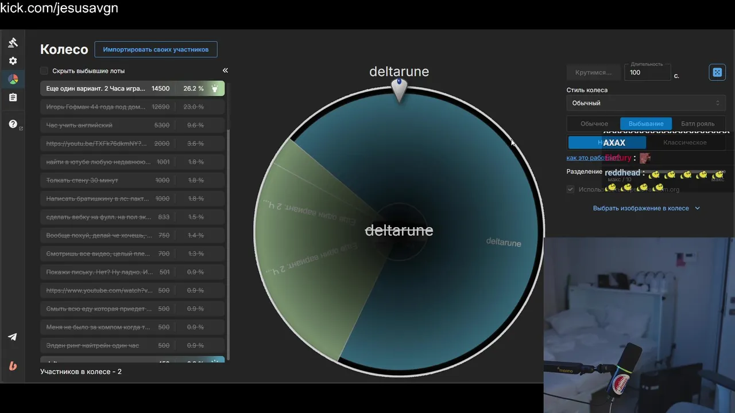
Task: Select the 'Классическое' dropout option
Action: point(685,142)
